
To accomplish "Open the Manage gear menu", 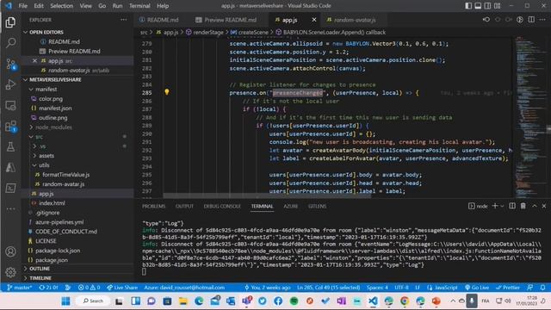I will coord(10,272).
